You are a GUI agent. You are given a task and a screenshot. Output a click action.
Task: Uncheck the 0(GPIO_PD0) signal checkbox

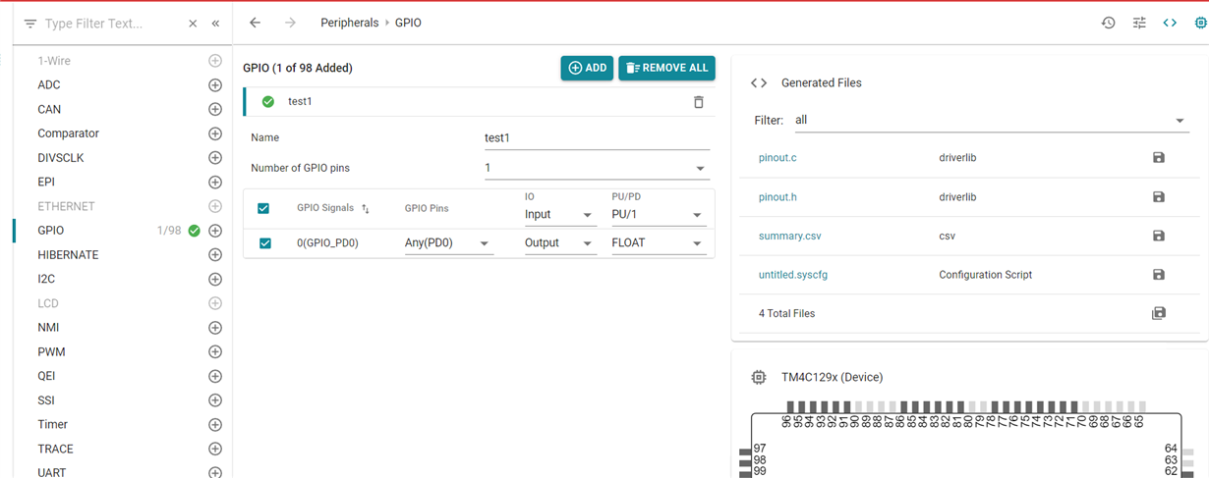point(264,242)
